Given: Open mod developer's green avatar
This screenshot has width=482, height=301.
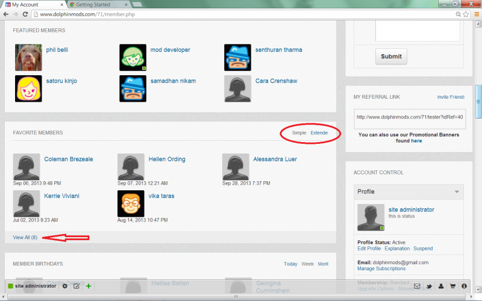Looking at the screenshot, I should (133, 57).
